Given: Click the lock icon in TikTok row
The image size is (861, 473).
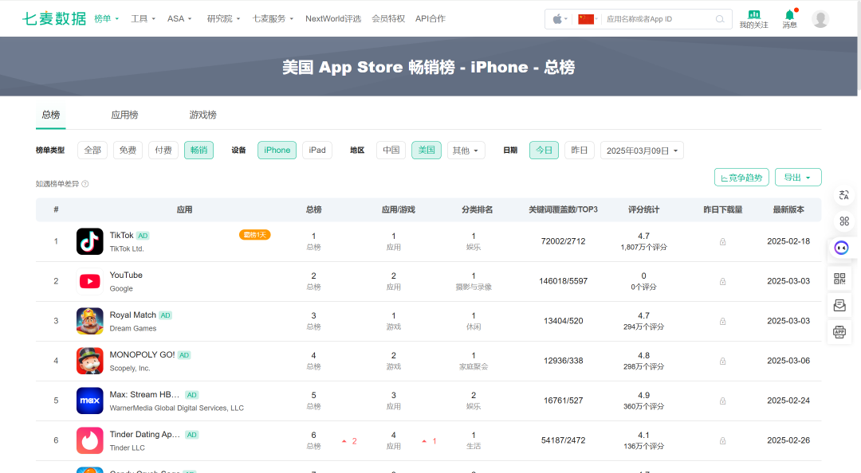Looking at the screenshot, I should pyautogui.click(x=722, y=241).
